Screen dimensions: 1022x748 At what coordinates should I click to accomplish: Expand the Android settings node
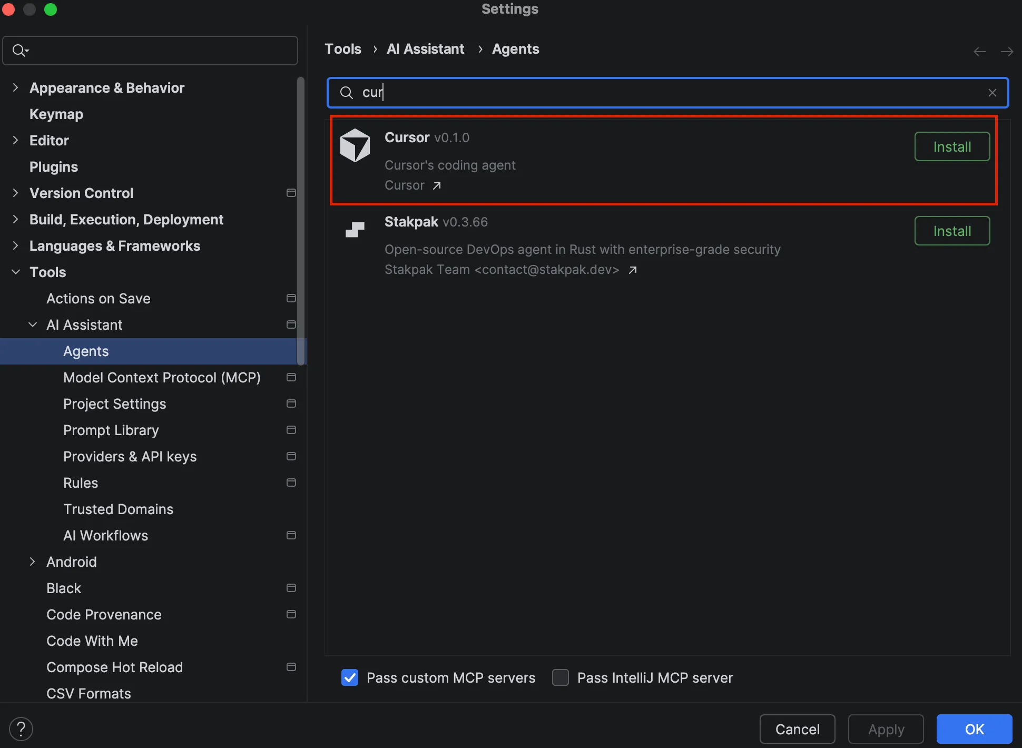(x=32, y=562)
